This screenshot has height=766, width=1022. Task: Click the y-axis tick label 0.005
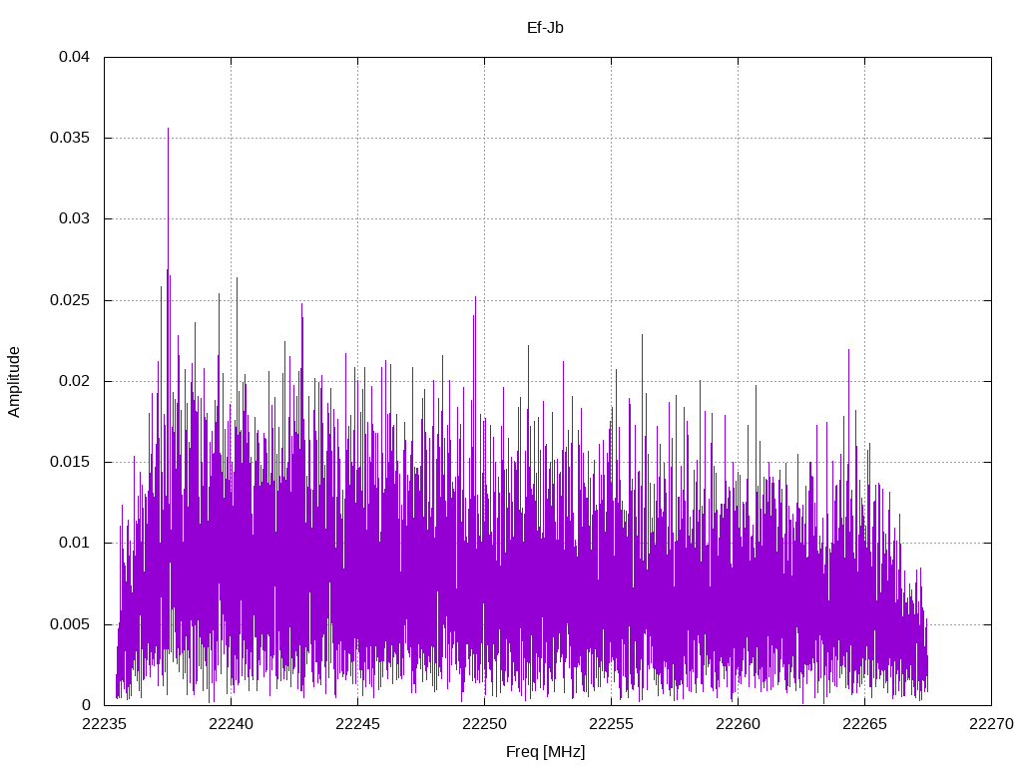tap(70, 624)
